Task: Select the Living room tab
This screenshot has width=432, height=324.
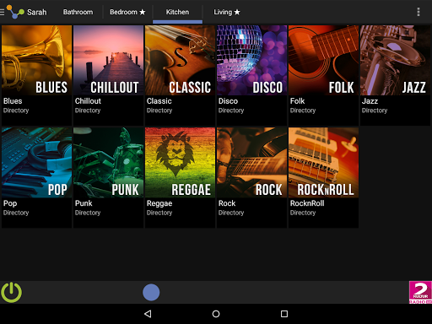Action: tap(227, 12)
